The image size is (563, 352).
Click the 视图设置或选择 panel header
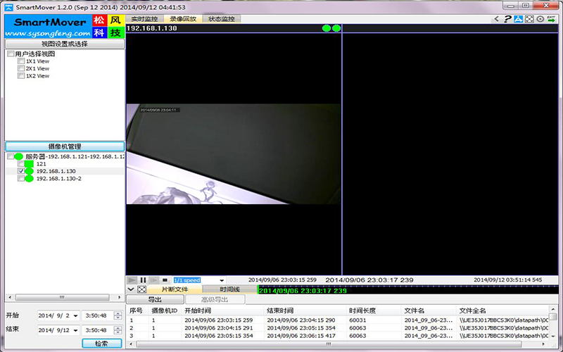pyautogui.click(x=65, y=44)
